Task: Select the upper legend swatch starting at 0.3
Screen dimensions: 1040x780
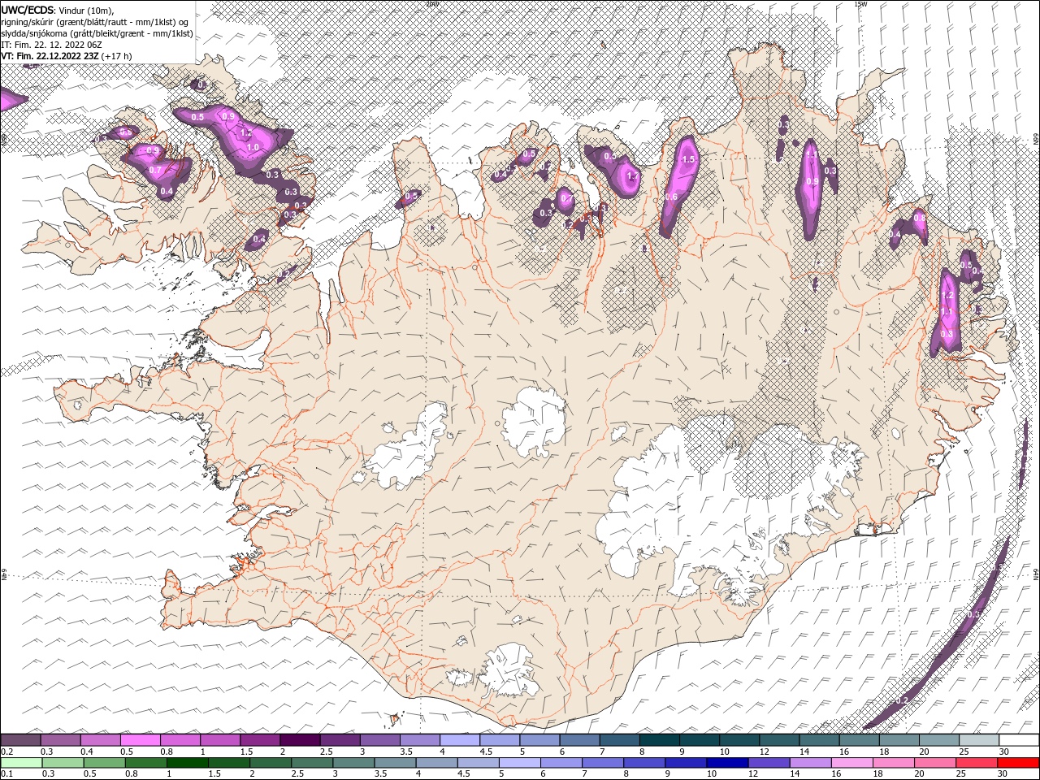Action: 61,740
